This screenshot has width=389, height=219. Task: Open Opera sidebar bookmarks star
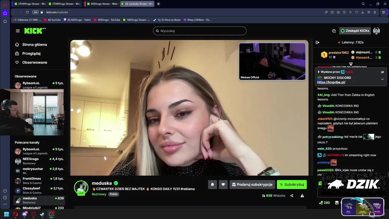[x=5, y=21]
